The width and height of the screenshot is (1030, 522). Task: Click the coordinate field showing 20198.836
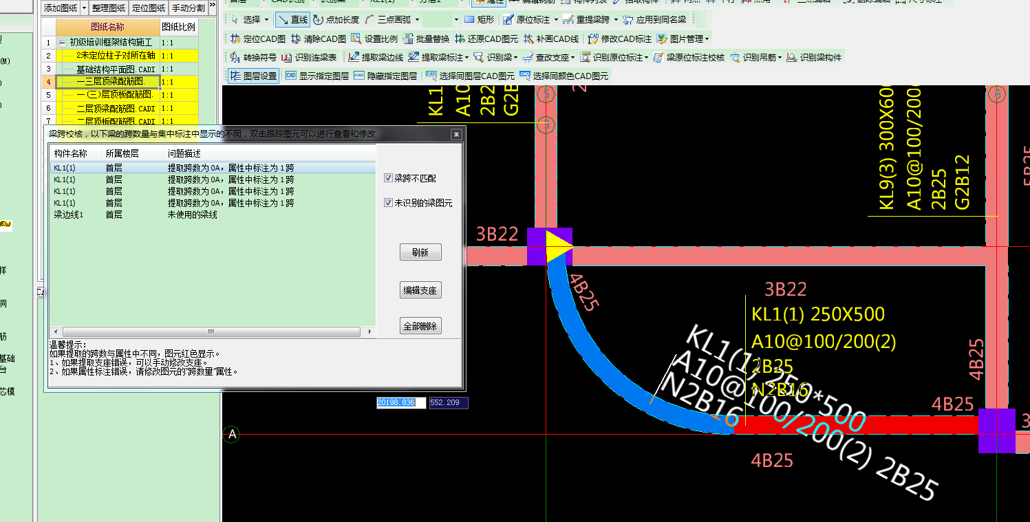[400, 403]
